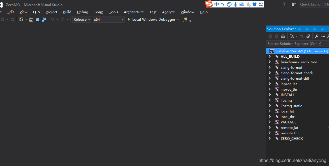The height and width of the screenshot is (166, 329).
Task: Click the Solution Explorer Home icon
Action: tap(283, 36)
